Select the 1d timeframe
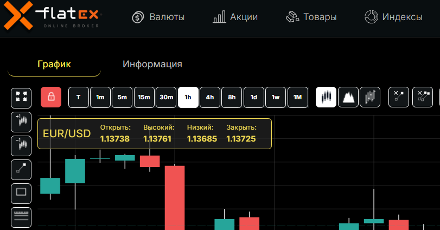Screen dimensions: 440x230 pyautogui.click(x=254, y=97)
